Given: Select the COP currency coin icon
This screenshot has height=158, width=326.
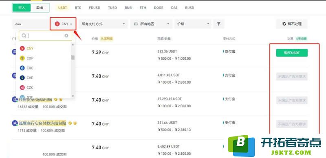Looking at the screenshot, I should point(22,58).
